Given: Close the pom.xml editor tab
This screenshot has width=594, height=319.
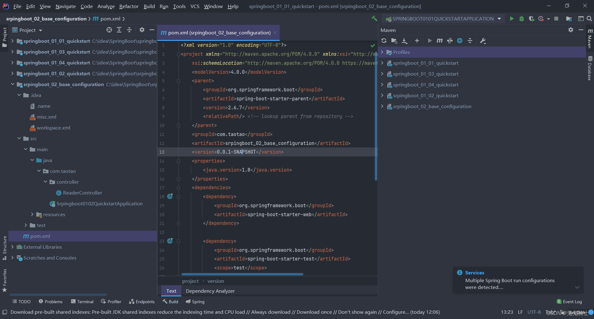Looking at the screenshot, I should 275,33.
